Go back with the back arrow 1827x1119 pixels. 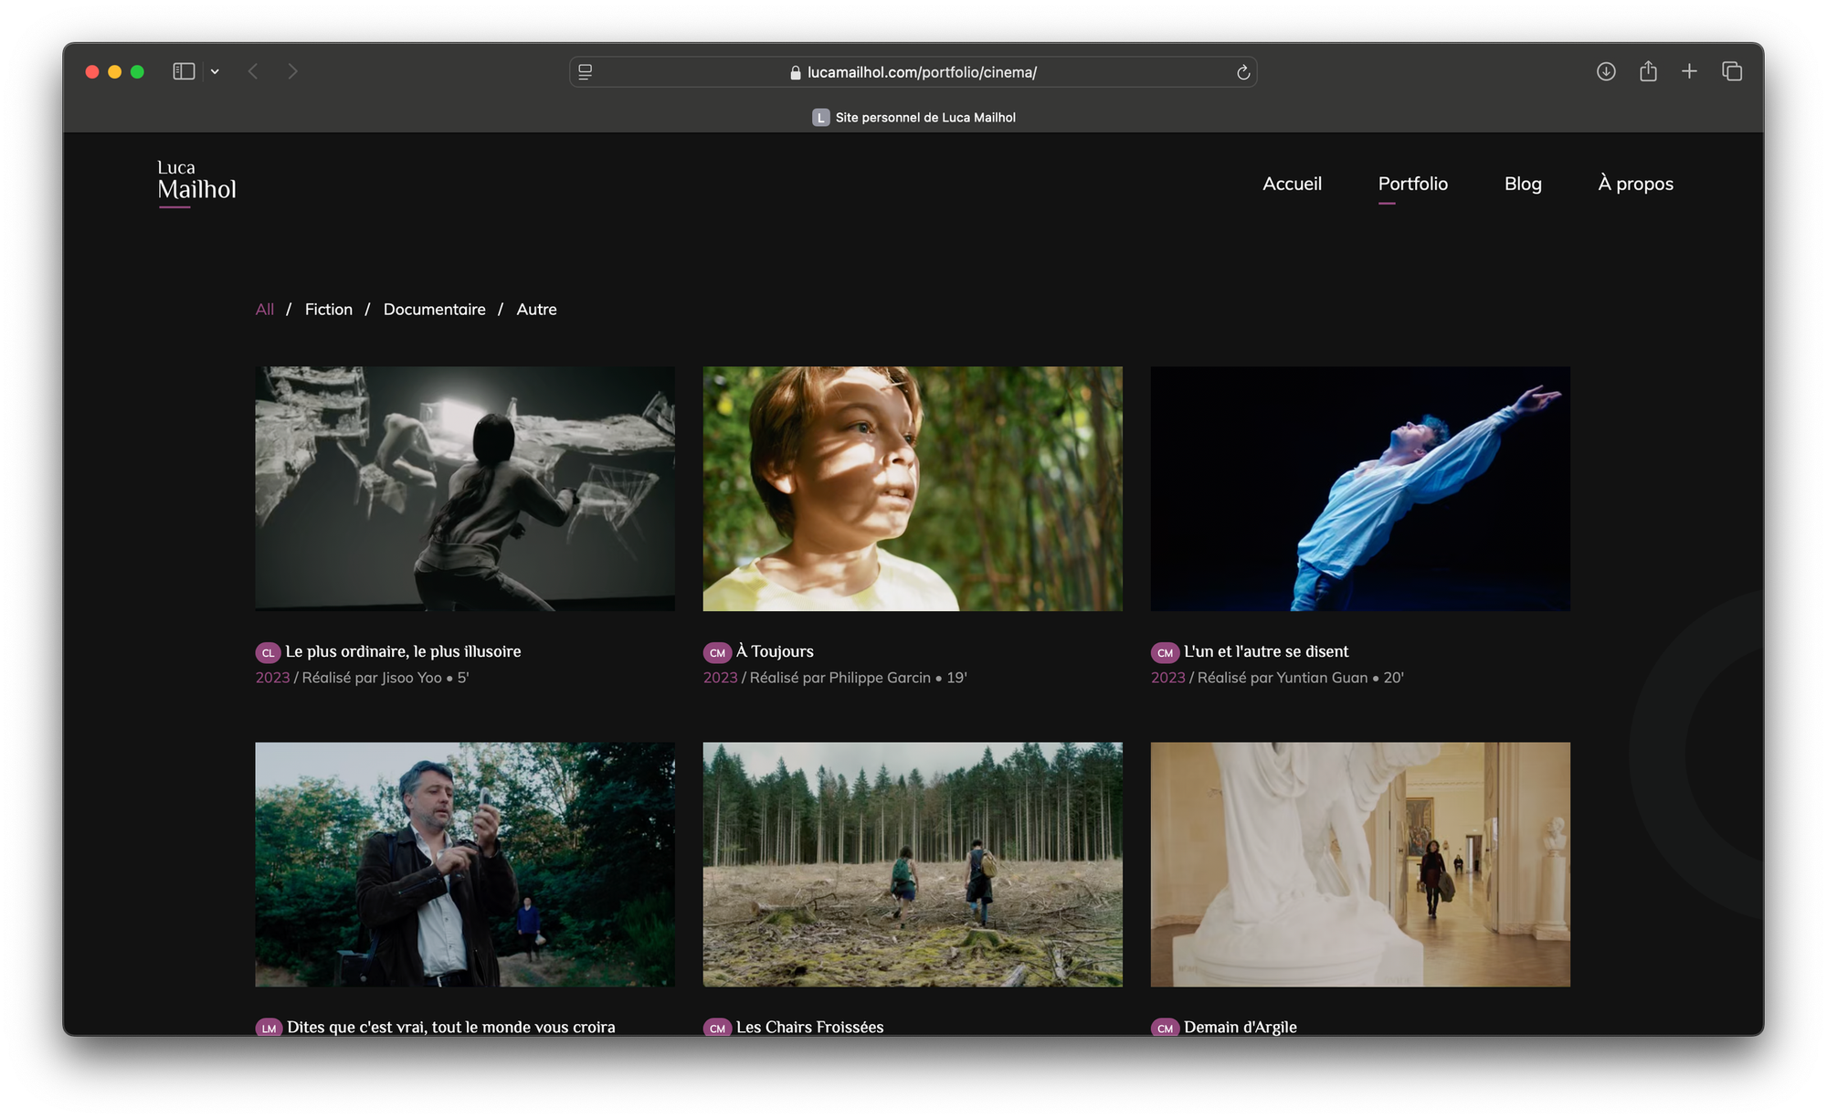(x=253, y=71)
